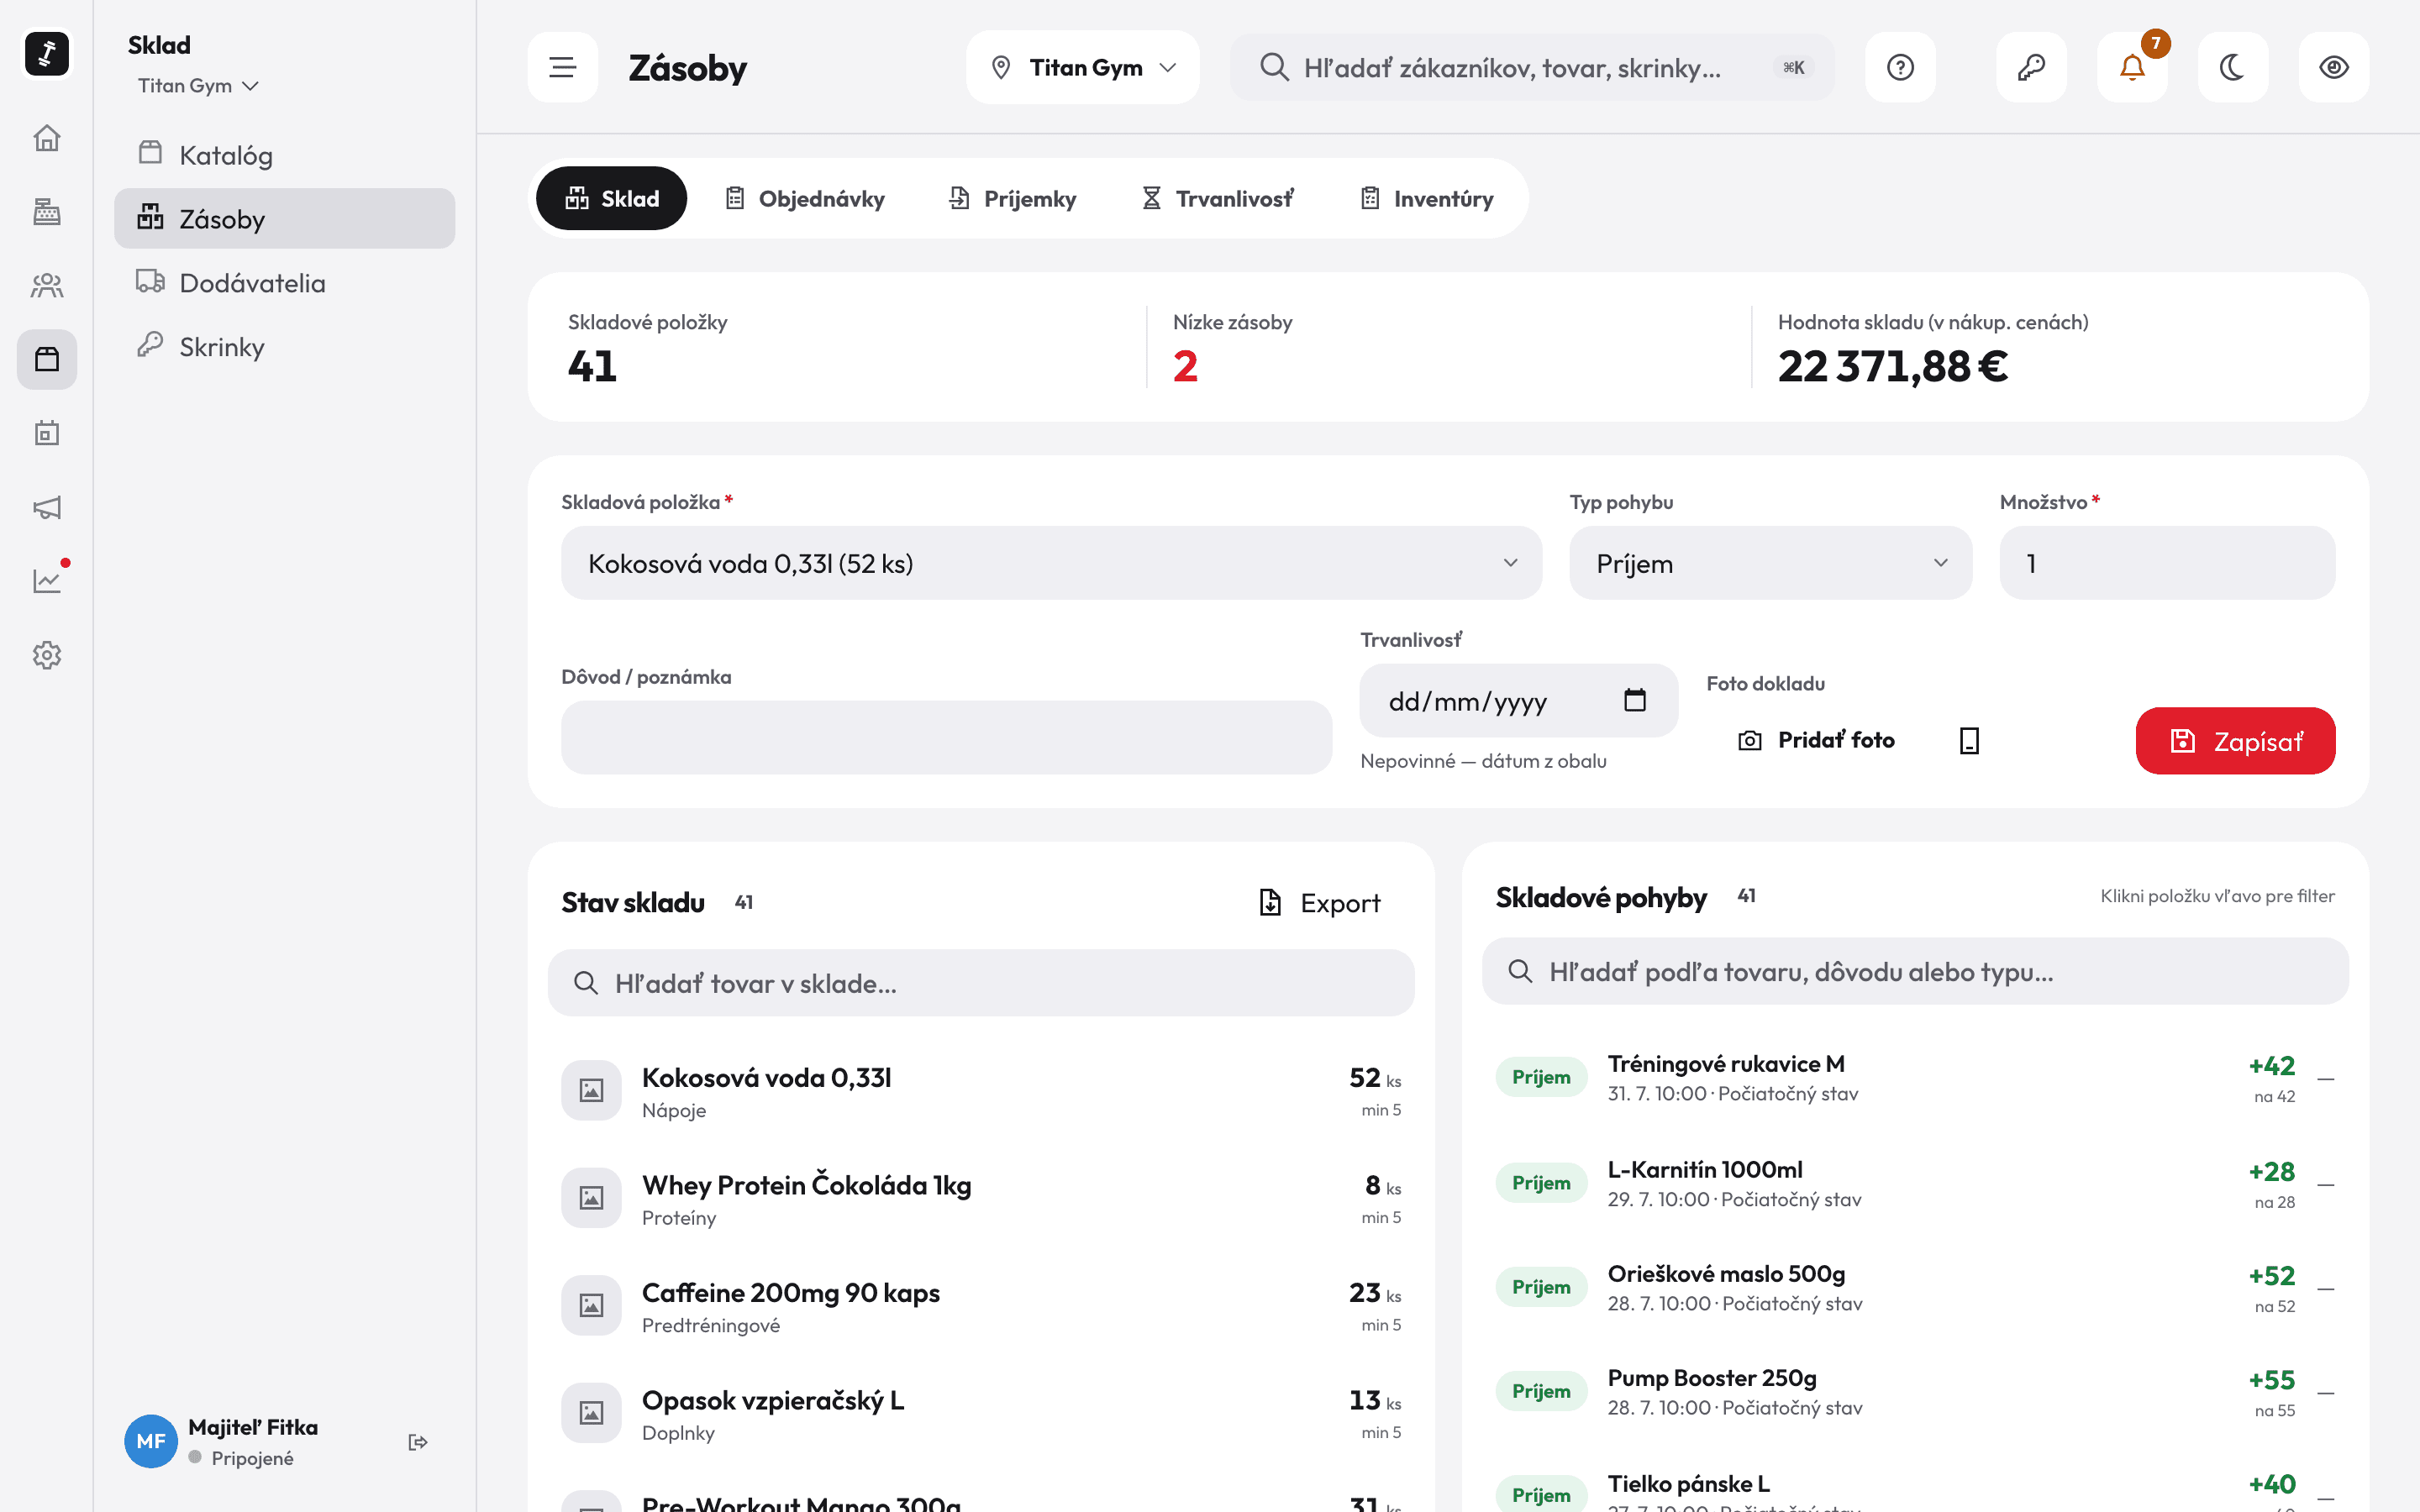Click the Trvanlivosť date field
2420x1512 pixels.
coord(1518,700)
